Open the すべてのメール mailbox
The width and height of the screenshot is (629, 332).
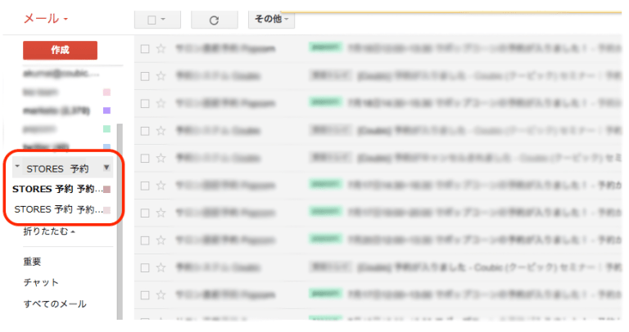(55, 303)
